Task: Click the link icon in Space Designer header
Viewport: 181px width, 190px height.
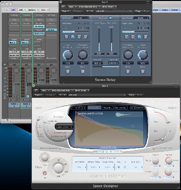Action: [36, 90]
